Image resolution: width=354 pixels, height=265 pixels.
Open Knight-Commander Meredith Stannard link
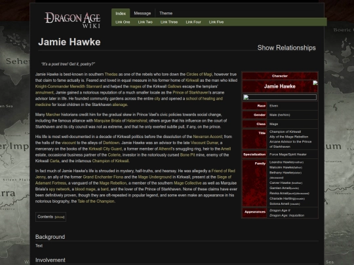[68, 86]
